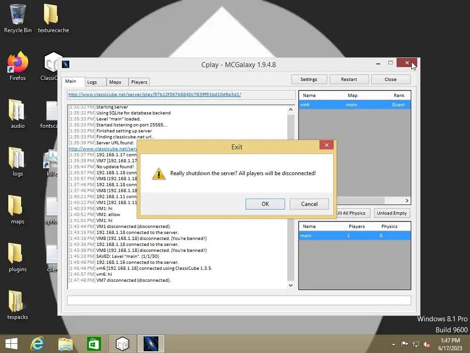The image size is (470, 353).
Task: Close the Exit dialog with X
Action: coord(327,145)
